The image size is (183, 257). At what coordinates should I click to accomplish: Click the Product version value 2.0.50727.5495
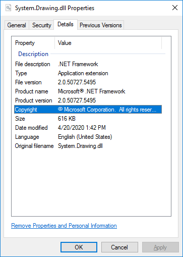(x=77, y=100)
